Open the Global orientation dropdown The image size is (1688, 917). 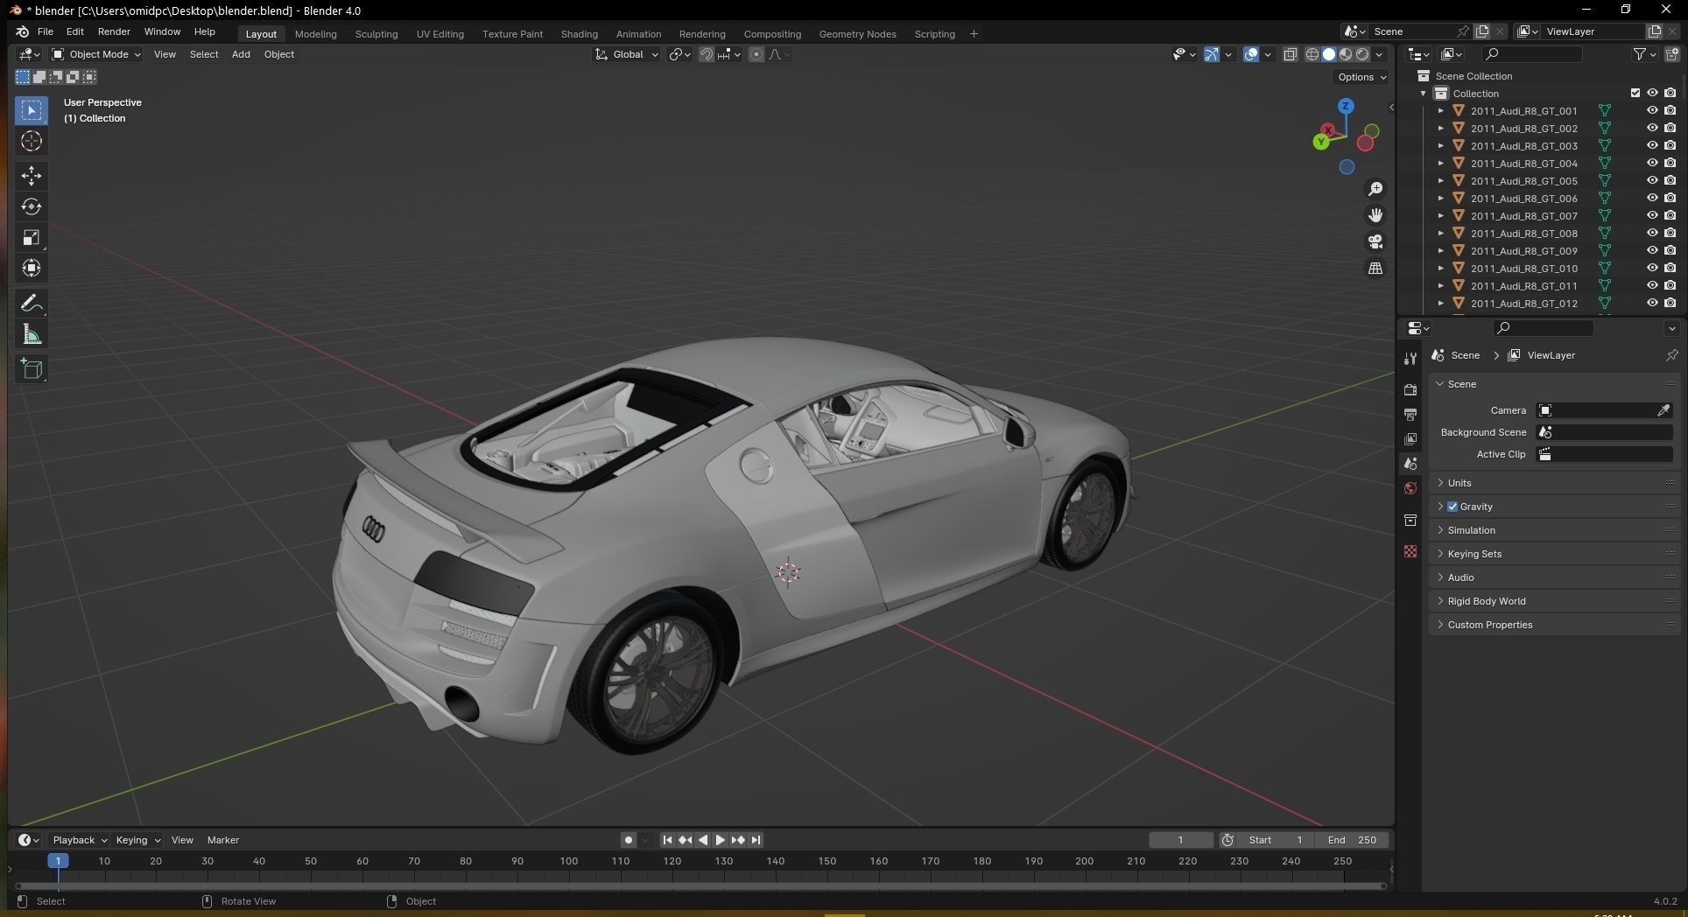point(627,54)
